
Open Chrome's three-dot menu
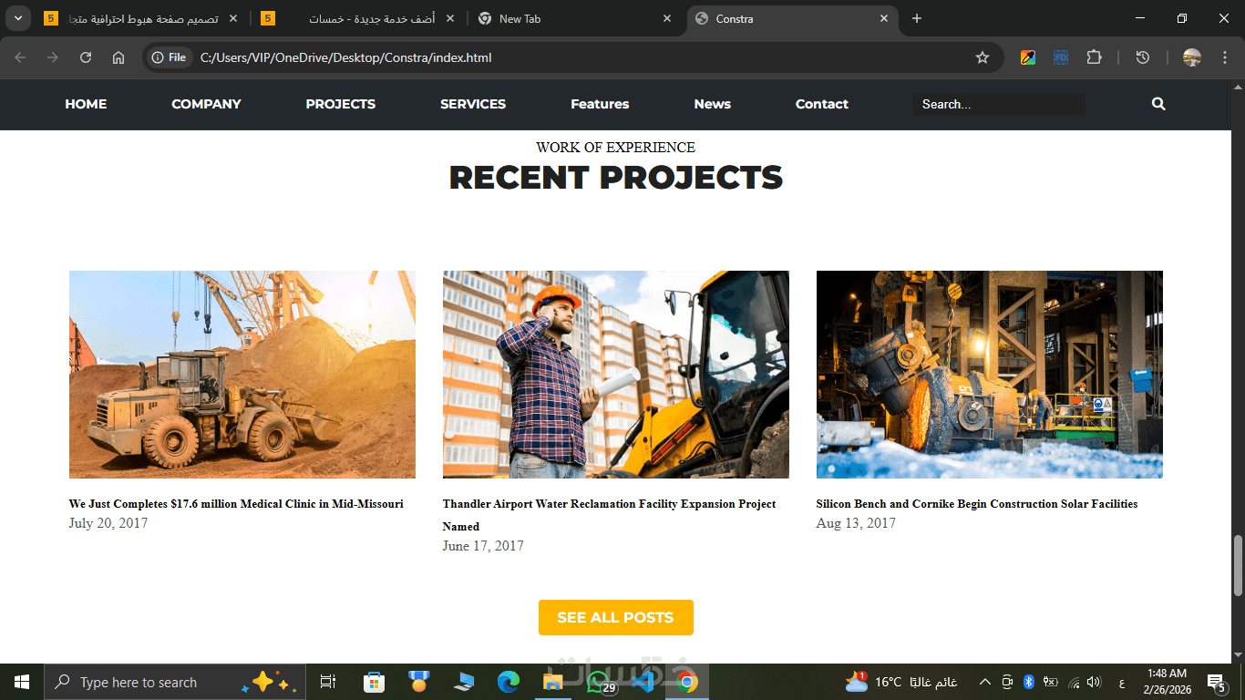[x=1221, y=57]
